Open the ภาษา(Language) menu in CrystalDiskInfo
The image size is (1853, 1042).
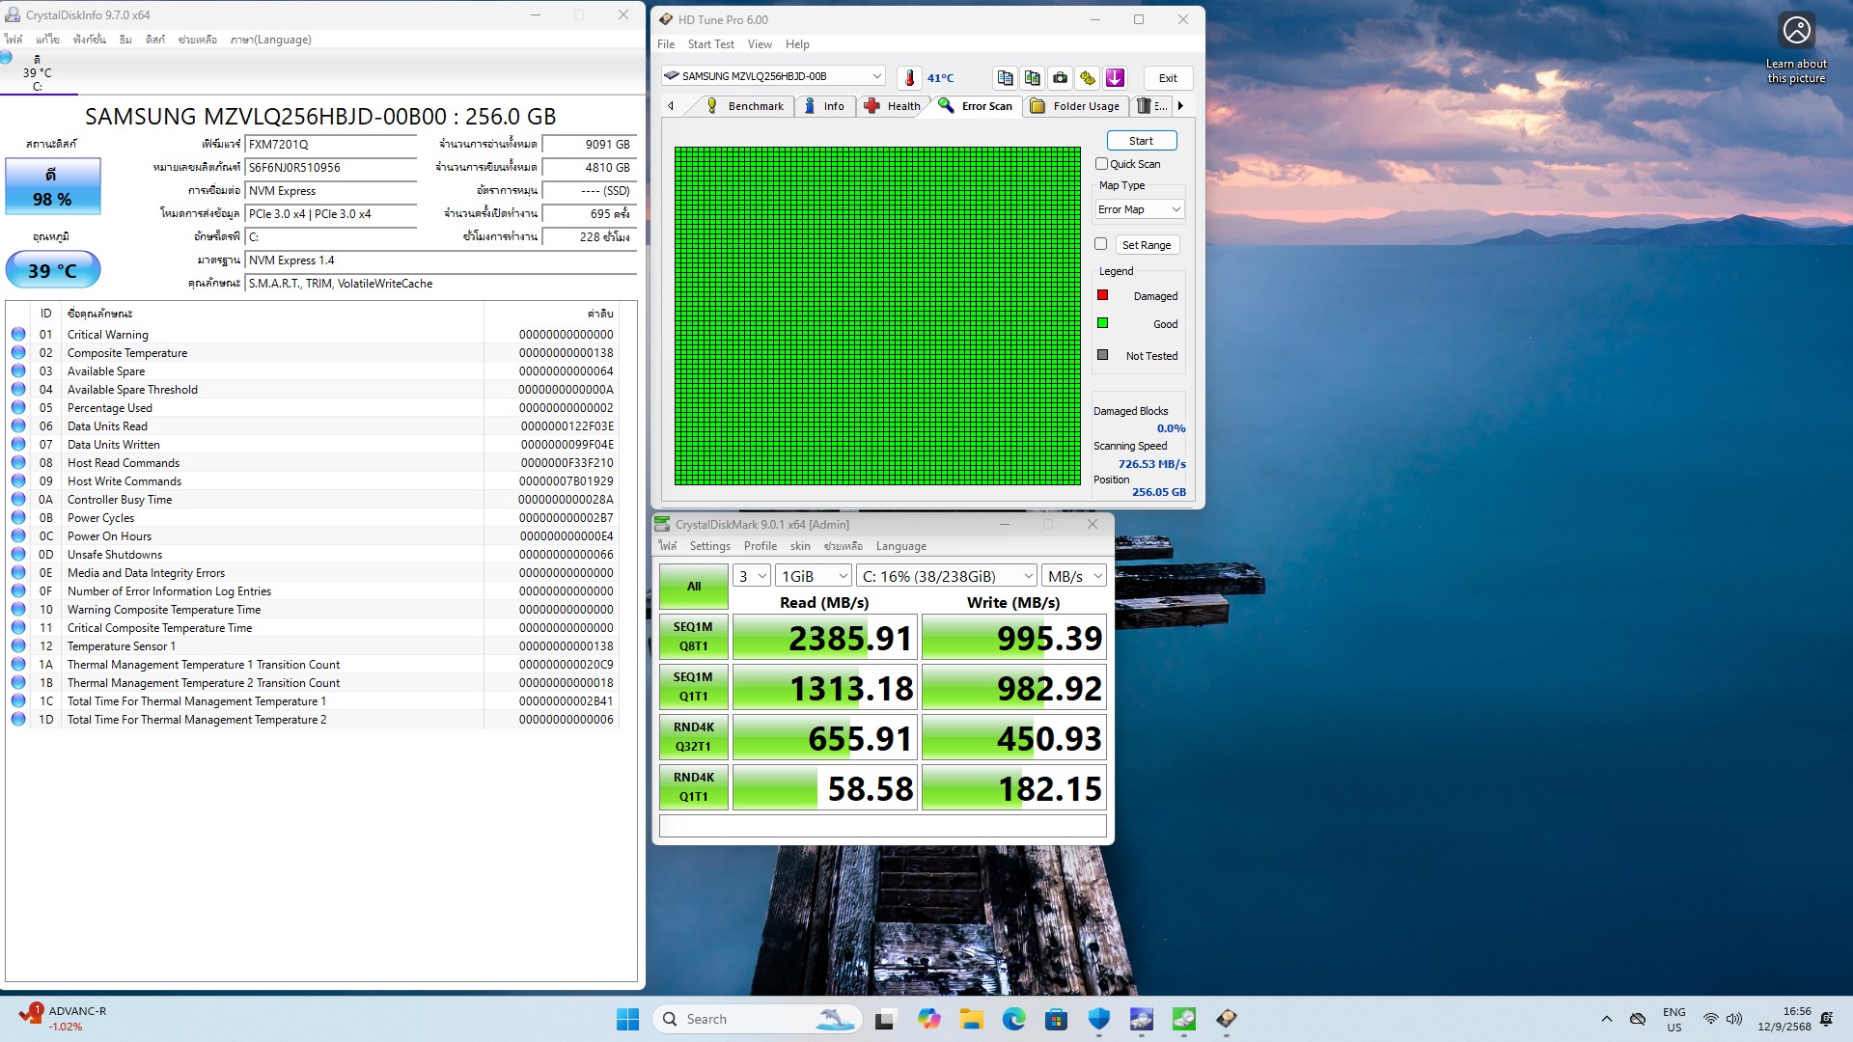coord(270,40)
